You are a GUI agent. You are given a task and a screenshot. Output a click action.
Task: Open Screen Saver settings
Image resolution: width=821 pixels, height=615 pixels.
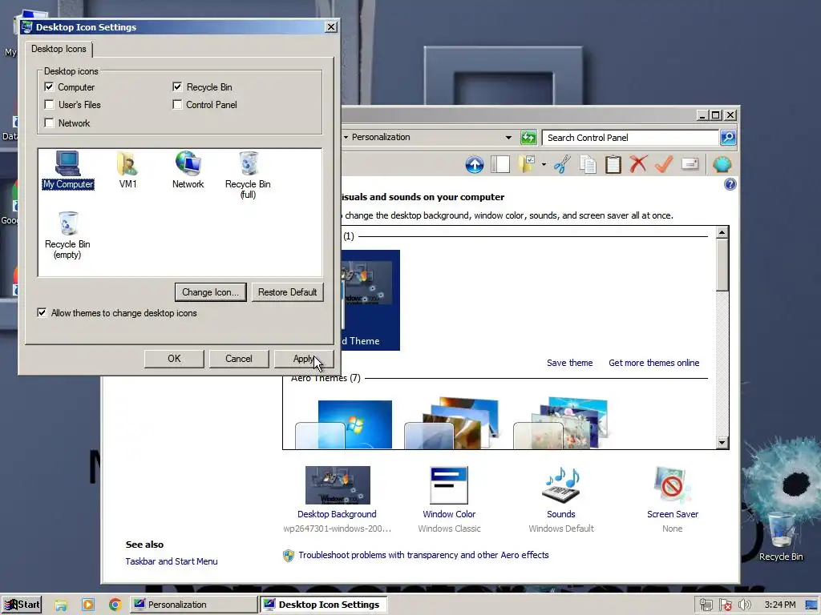[x=673, y=500]
